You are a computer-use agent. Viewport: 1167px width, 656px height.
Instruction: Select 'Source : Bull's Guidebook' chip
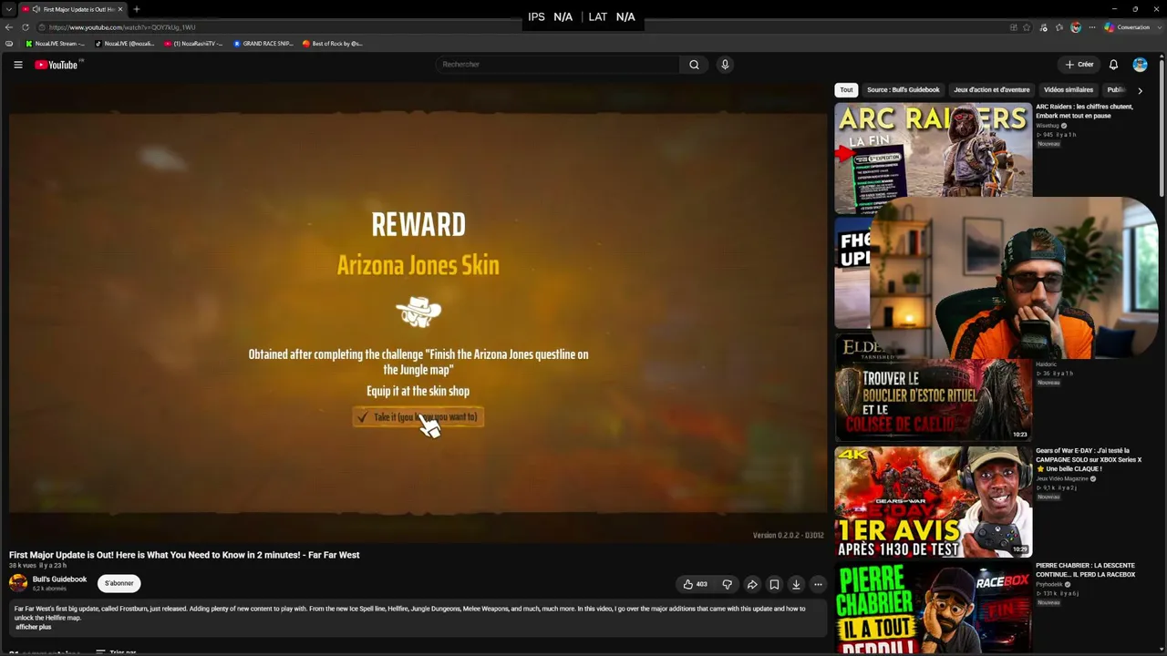click(x=903, y=90)
